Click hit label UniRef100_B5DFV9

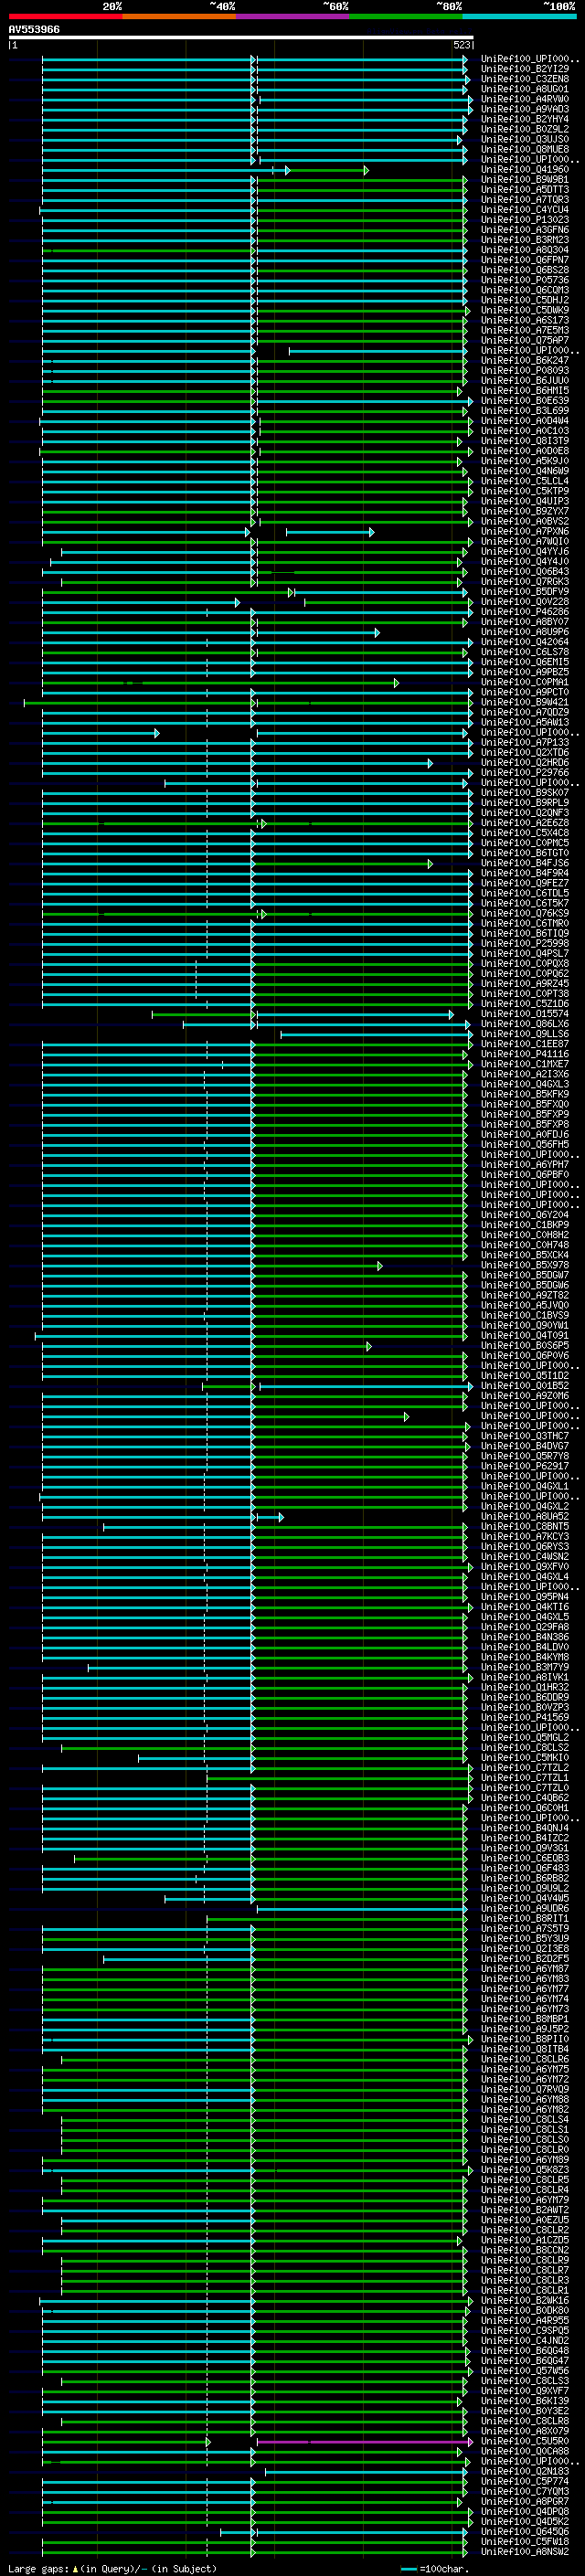tap(525, 592)
